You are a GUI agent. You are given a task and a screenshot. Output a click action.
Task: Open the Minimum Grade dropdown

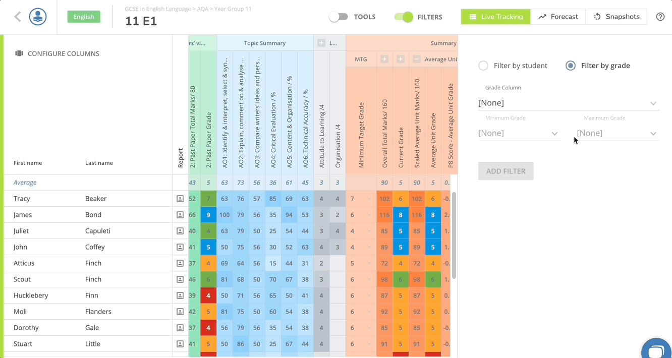518,133
